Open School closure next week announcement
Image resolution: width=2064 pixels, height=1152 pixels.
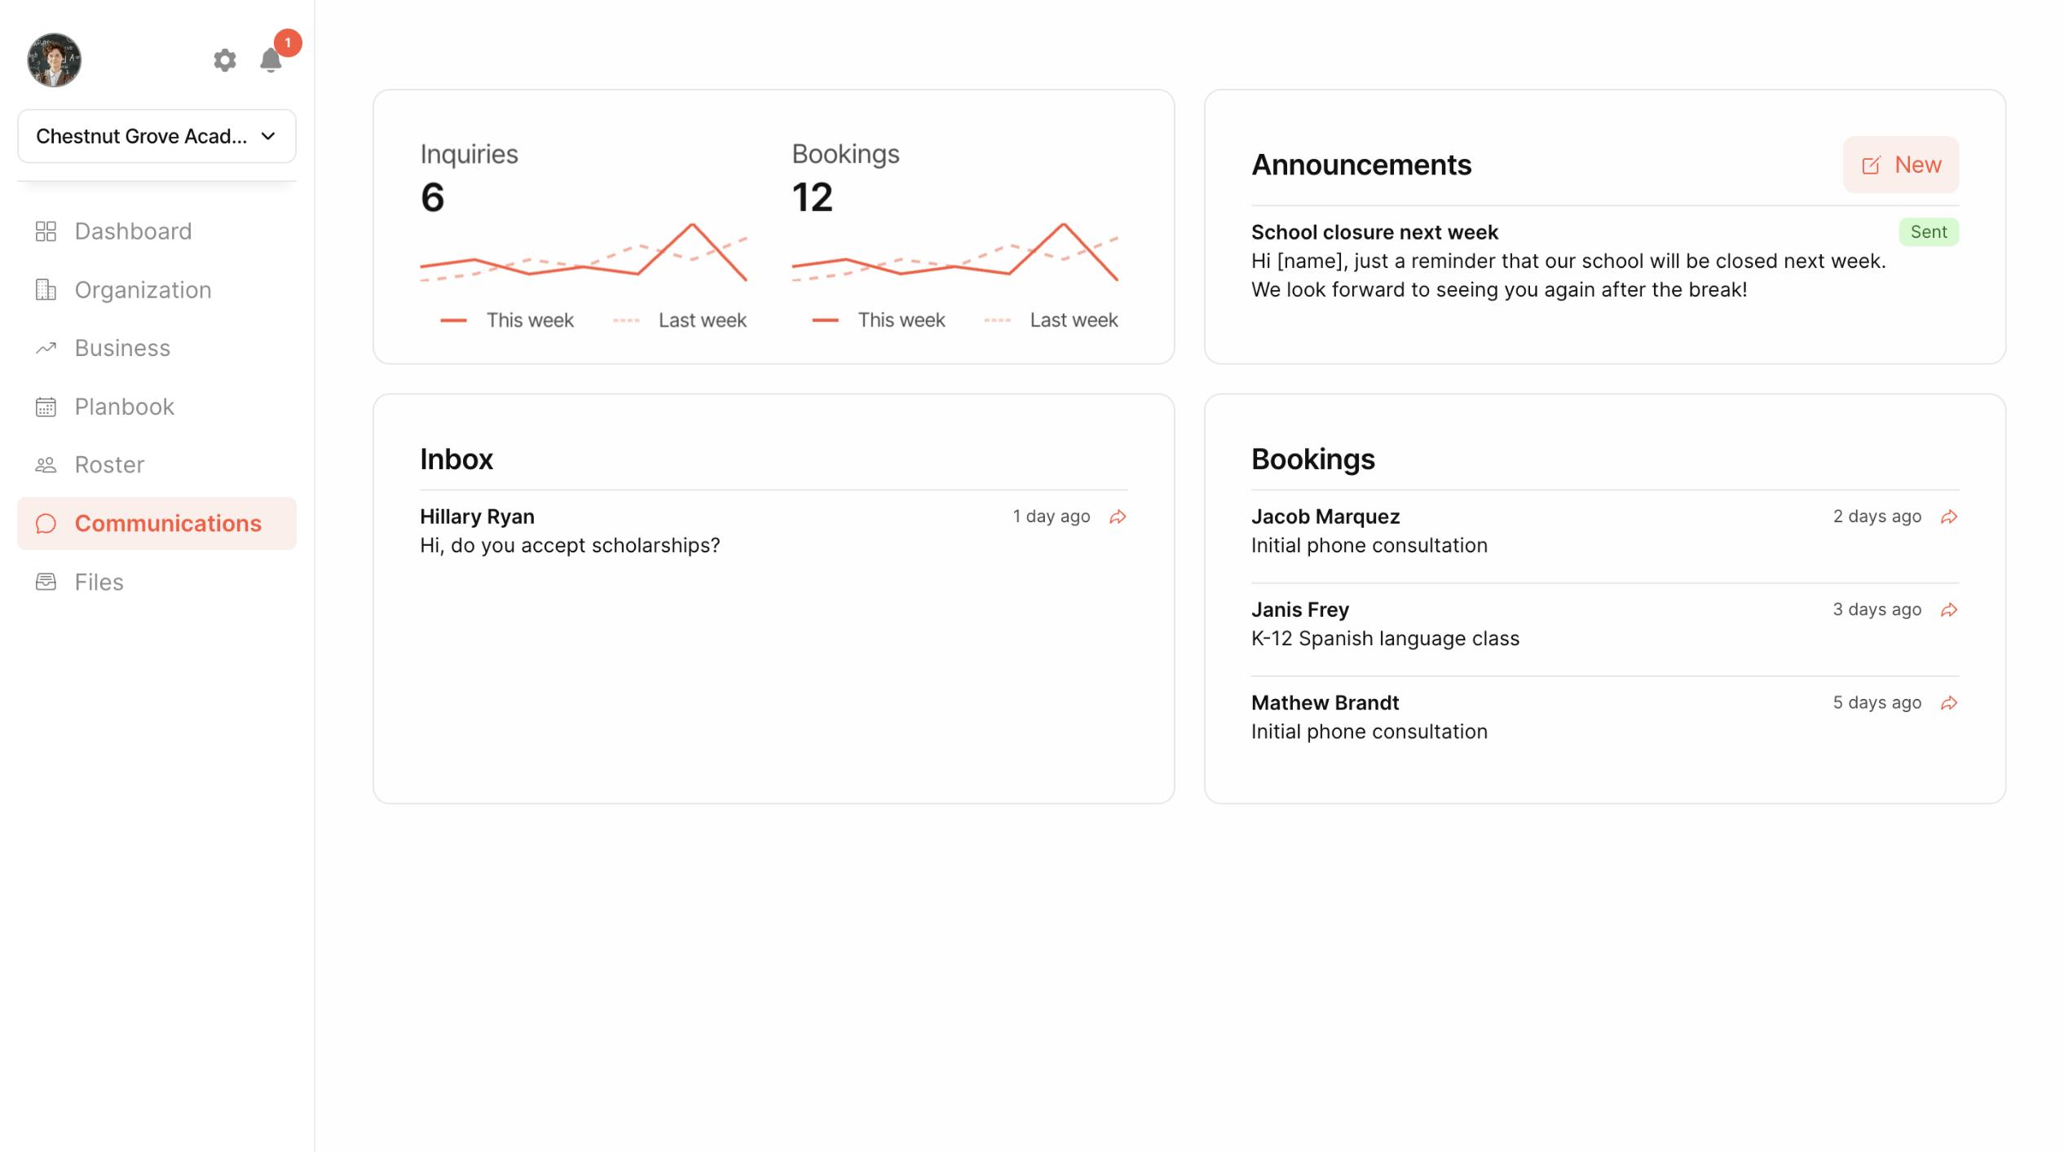[1374, 232]
